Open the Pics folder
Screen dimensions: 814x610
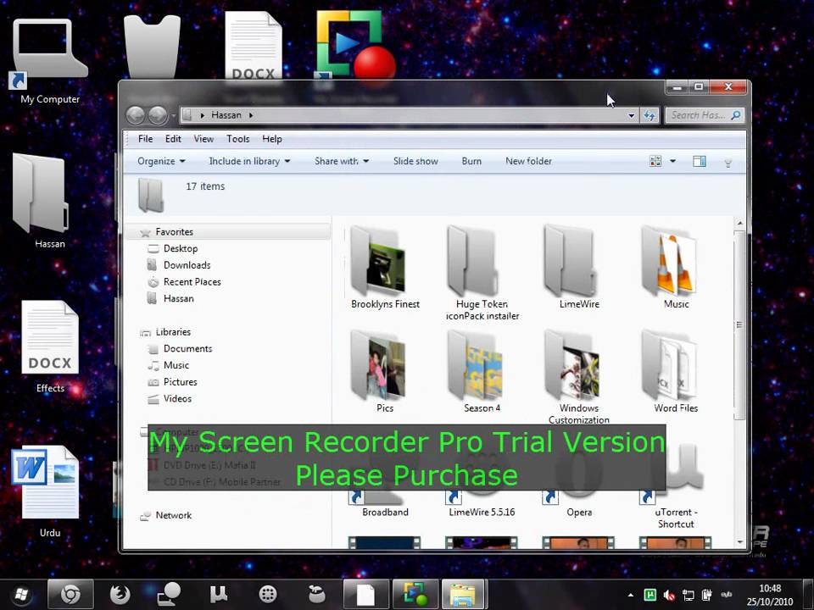pos(385,371)
